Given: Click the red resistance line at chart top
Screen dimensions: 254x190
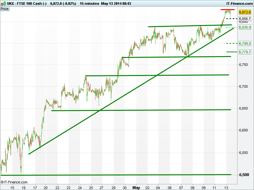Looking at the screenshot, I should 228,10.
